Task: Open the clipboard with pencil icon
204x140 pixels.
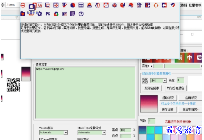Action: [139, 5]
